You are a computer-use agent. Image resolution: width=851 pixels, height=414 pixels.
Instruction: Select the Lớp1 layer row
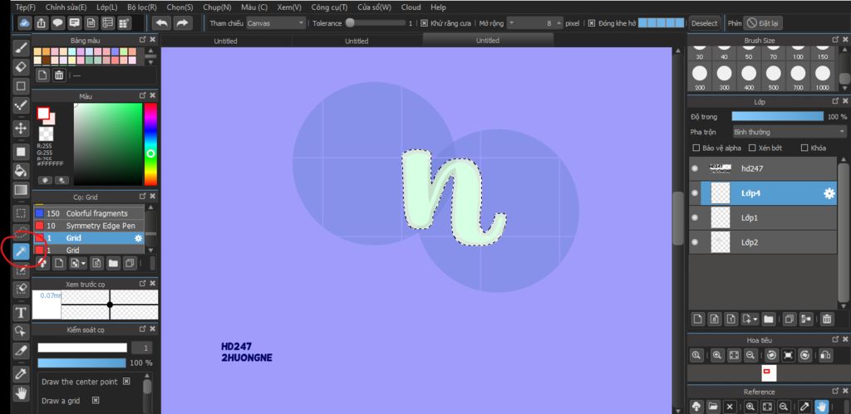point(763,218)
